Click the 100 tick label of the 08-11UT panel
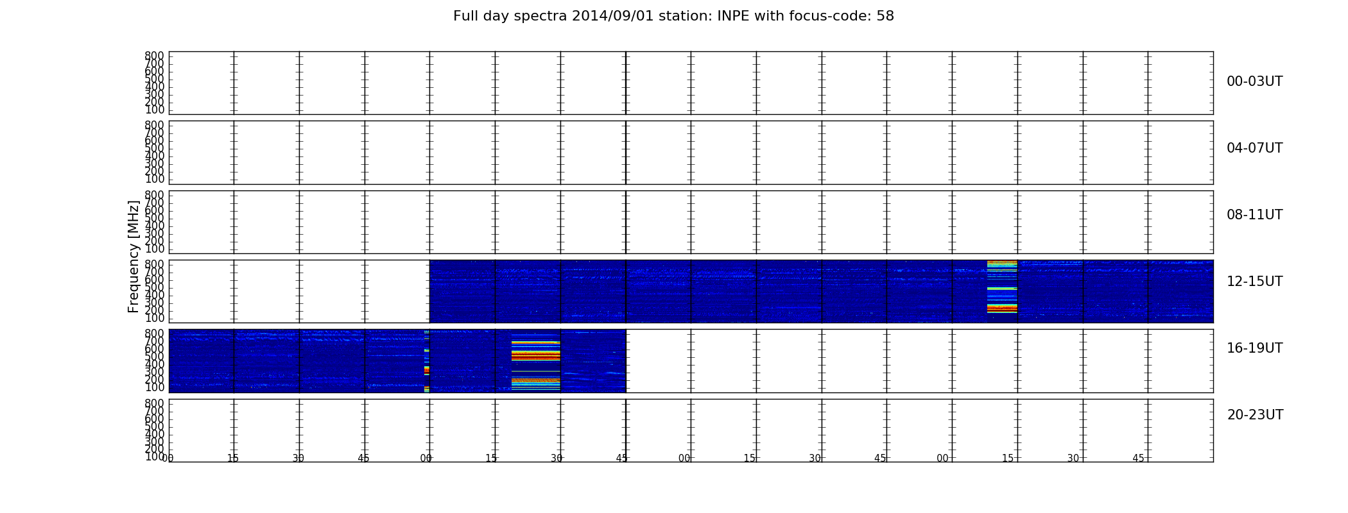 coord(154,249)
